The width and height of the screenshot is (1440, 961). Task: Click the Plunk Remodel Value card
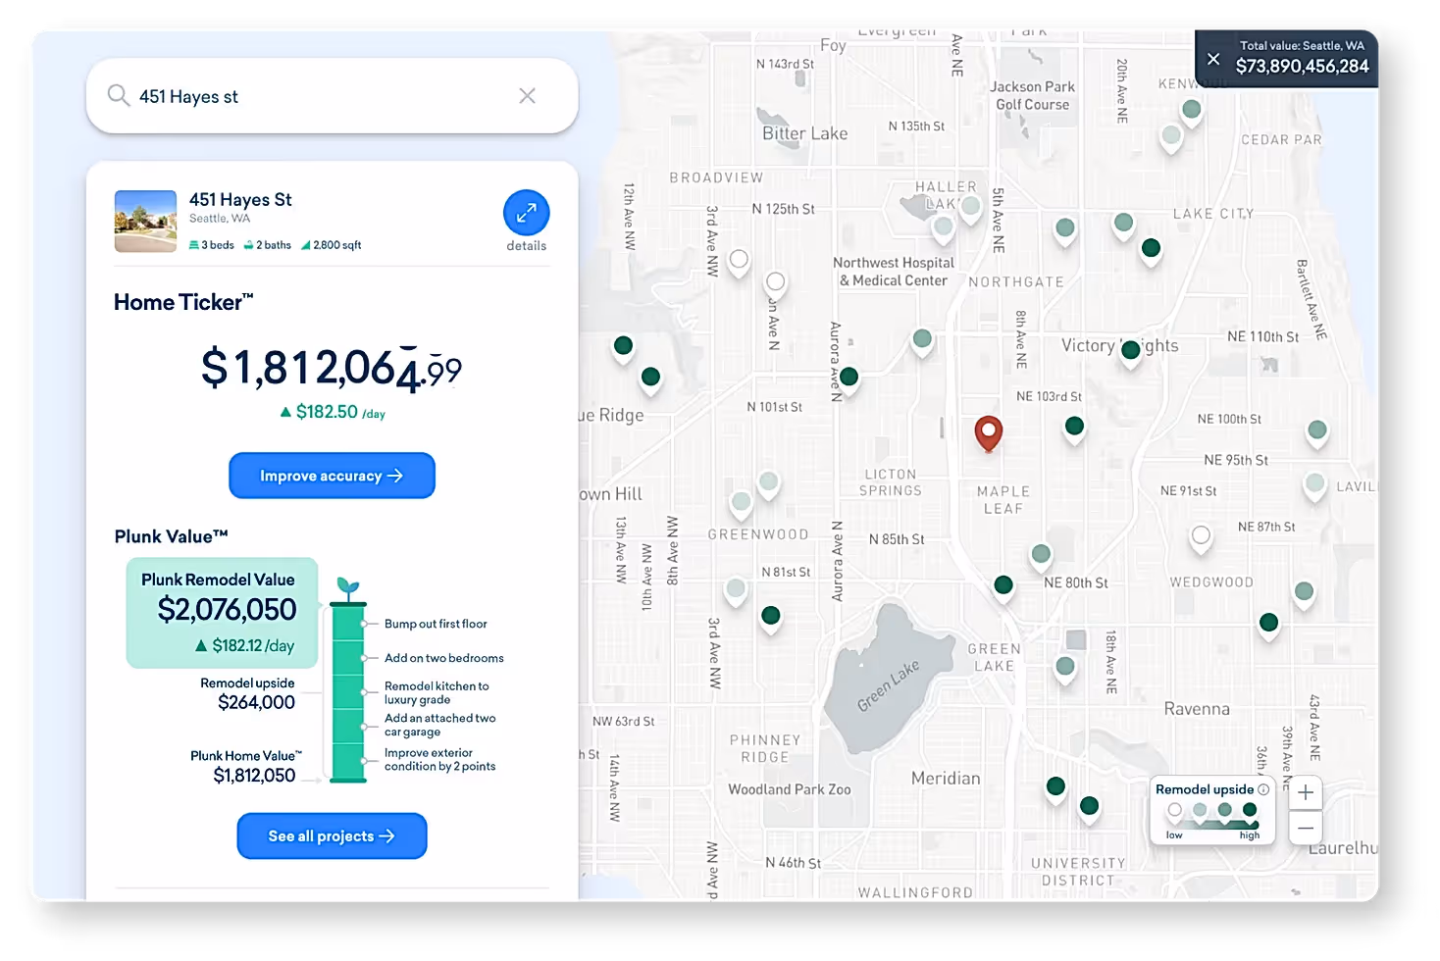pyautogui.click(x=223, y=613)
